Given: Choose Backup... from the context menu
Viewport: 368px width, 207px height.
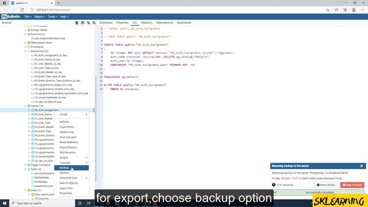Looking at the screenshot, I should [x=71, y=168].
